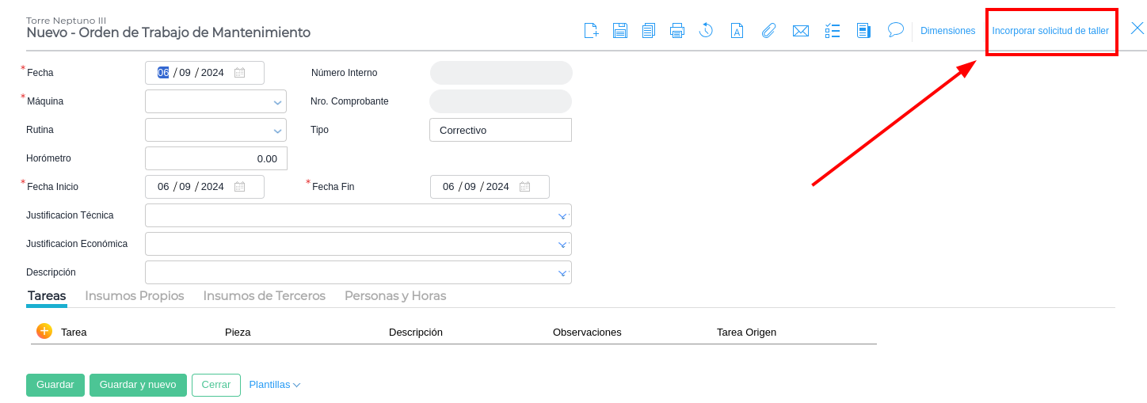
Task: Open the Plantillas dropdown
Action: tap(274, 385)
